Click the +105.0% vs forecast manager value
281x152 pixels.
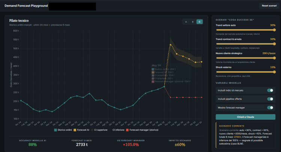[131, 144]
